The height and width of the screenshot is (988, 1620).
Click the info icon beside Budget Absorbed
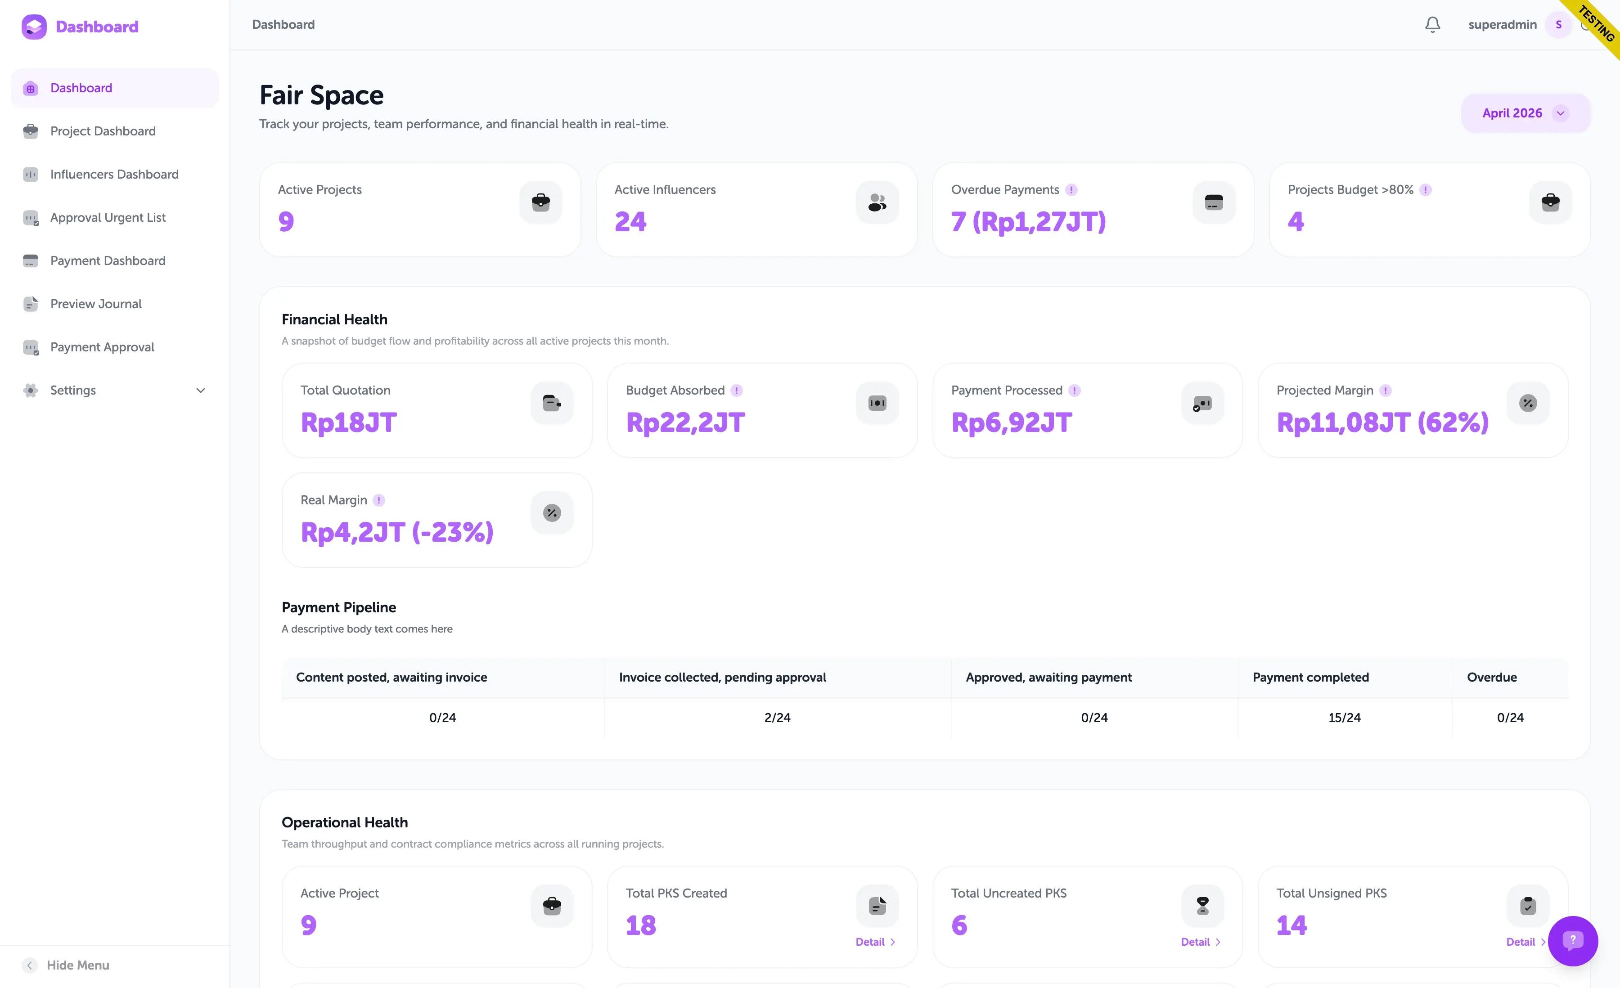point(737,391)
